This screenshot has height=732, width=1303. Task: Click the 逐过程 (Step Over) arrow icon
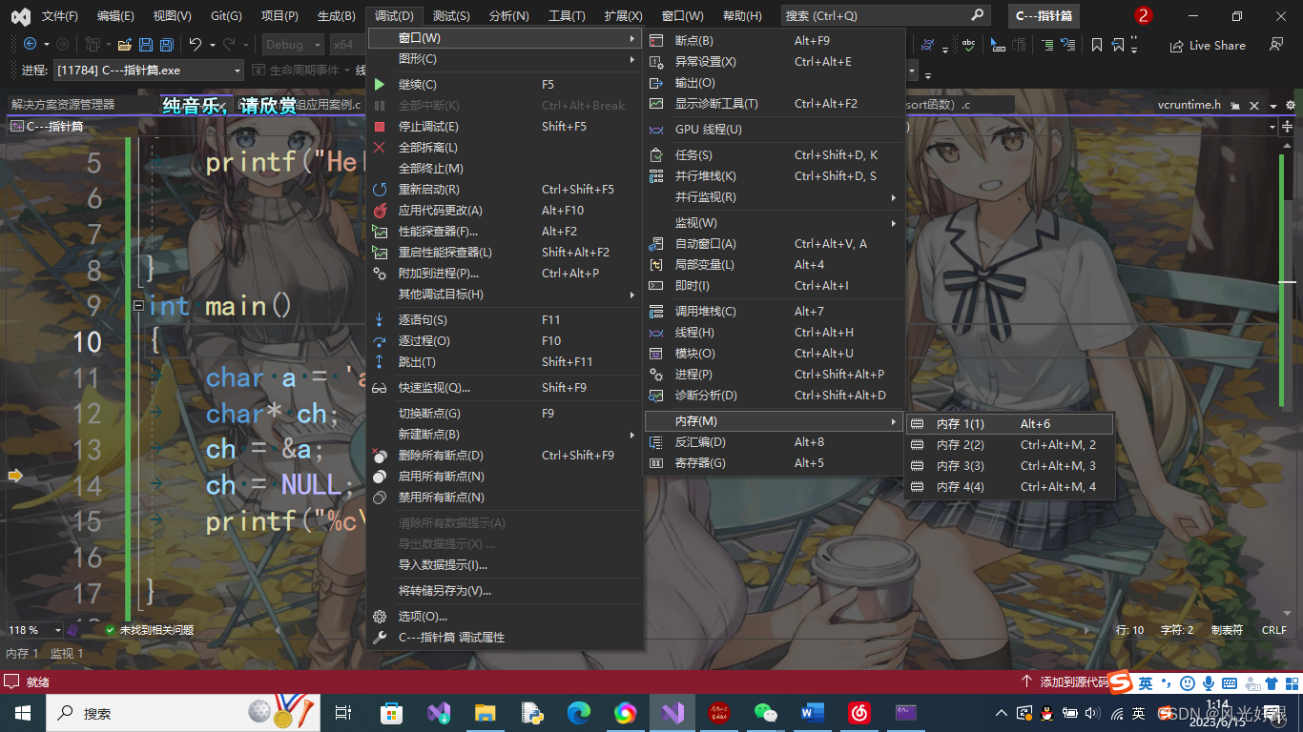(x=380, y=341)
